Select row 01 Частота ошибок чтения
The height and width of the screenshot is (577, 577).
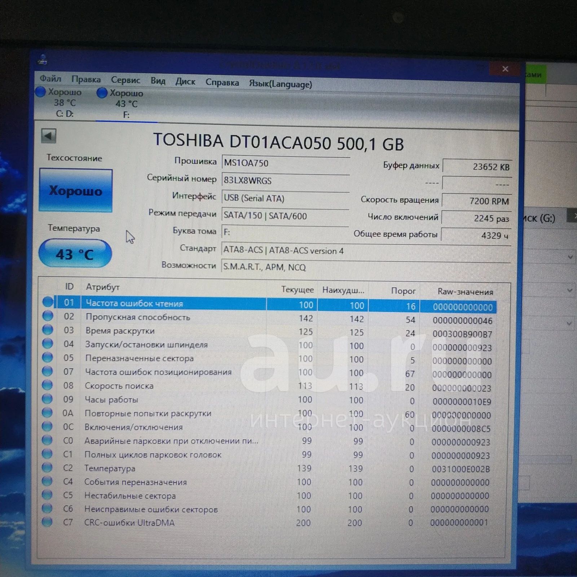coord(275,304)
